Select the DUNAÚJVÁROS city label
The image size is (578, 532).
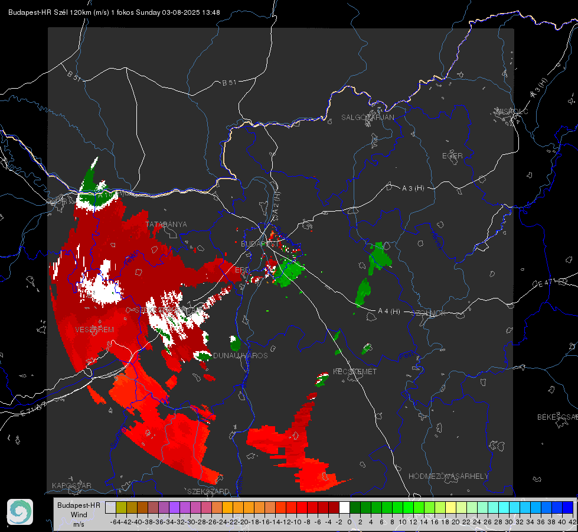tap(240, 355)
